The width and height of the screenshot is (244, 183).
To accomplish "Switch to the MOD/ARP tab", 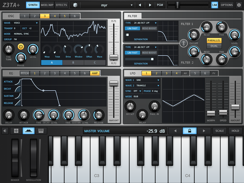I will (47, 5).
